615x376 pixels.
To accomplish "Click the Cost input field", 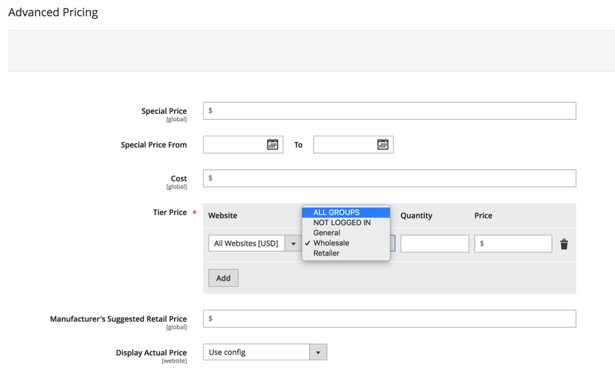I will pyautogui.click(x=388, y=178).
